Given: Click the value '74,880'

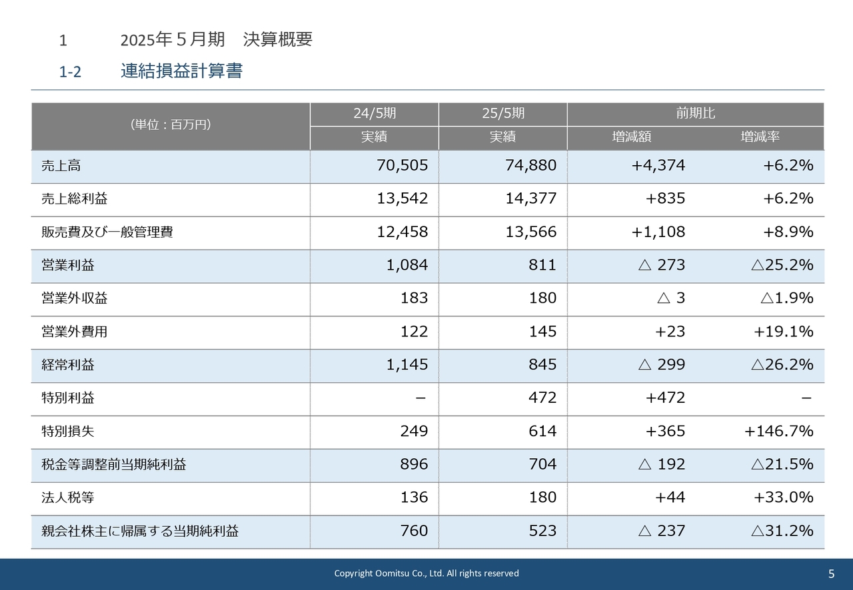Looking at the screenshot, I should [x=531, y=165].
